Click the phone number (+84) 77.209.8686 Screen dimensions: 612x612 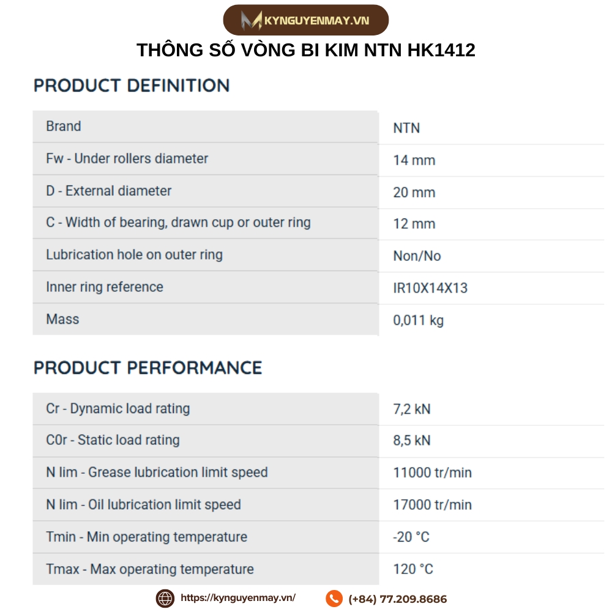click(397, 599)
